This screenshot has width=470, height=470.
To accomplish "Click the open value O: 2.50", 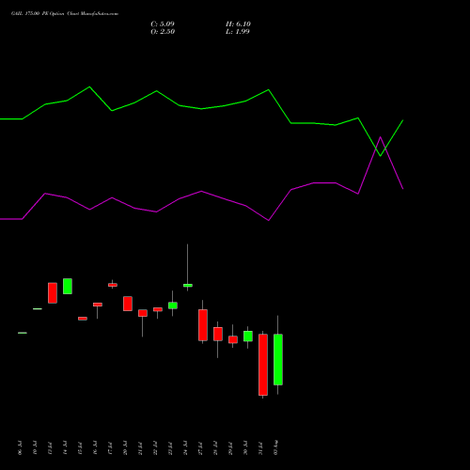I will (x=163, y=32).
